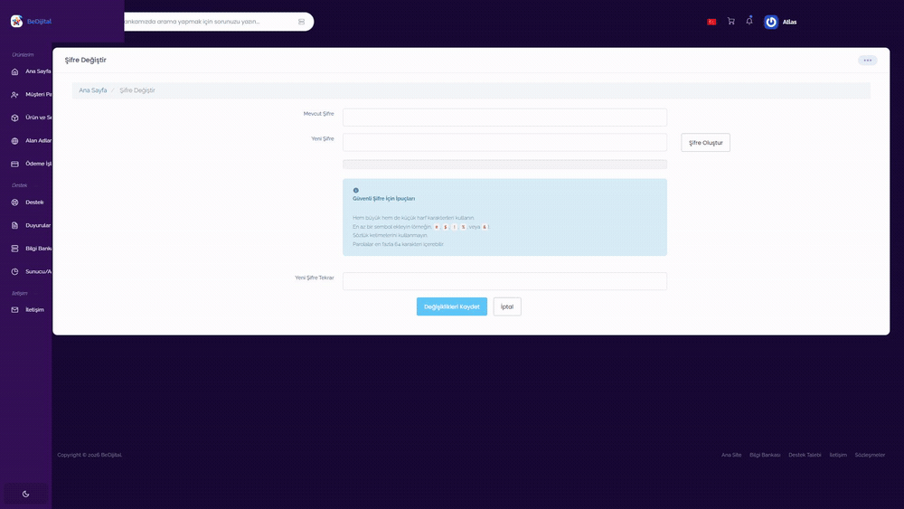
Task: Open the shopping cart icon
Action: pos(731,22)
